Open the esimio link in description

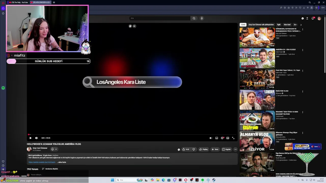[42, 162]
